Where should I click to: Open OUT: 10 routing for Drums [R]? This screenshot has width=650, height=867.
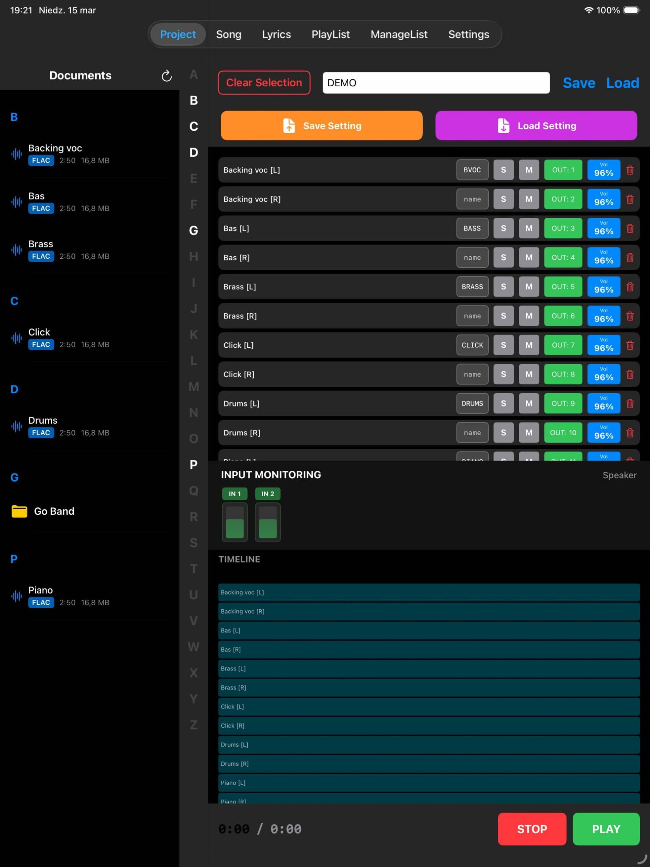point(563,433)
